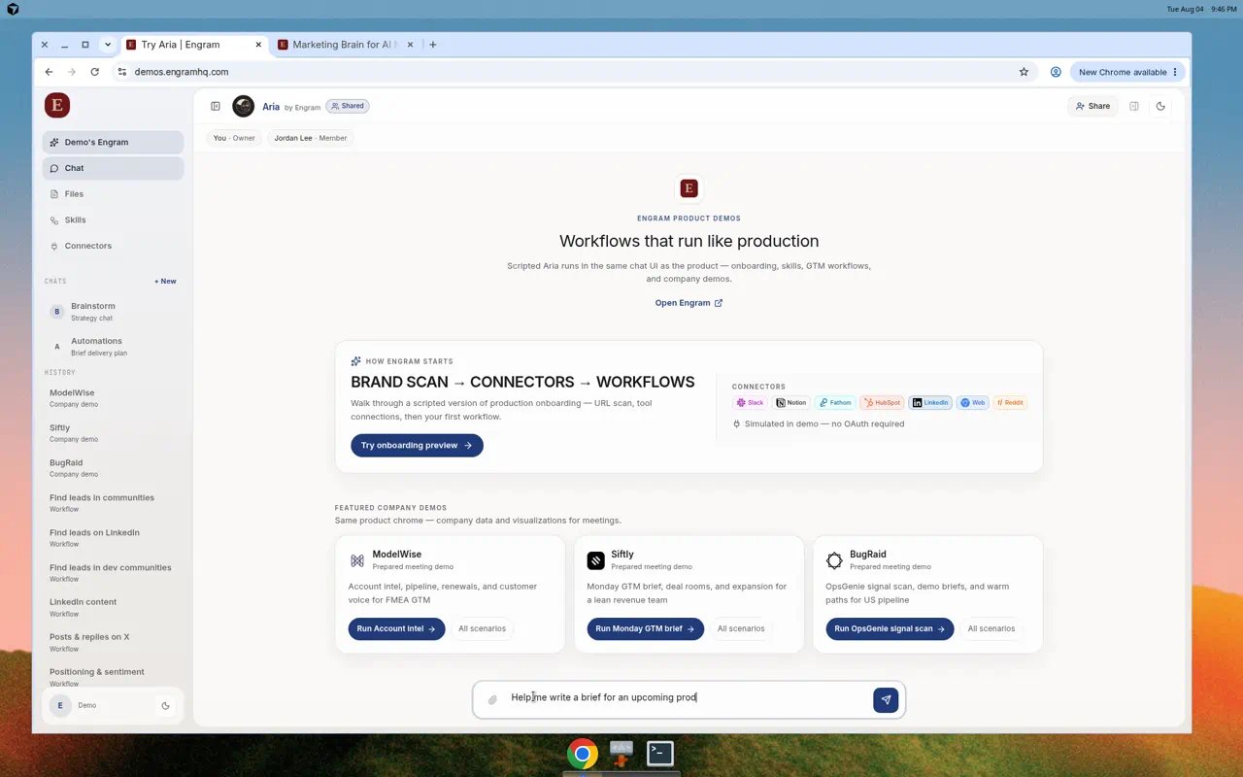1243x777 pixels.
Task: Open BugRaid company demo in history
Action: pos(113,468)
